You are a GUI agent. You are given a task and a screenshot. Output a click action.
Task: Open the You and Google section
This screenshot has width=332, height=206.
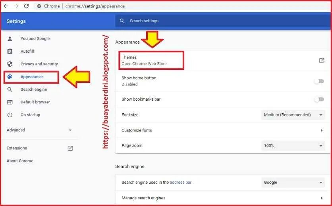(x=35, y=39)
